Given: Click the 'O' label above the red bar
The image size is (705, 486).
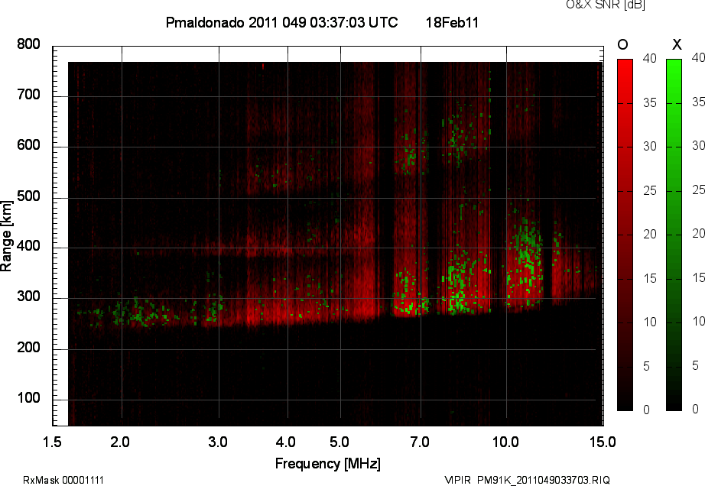Looking at the screenshot, I should [623, 45].
